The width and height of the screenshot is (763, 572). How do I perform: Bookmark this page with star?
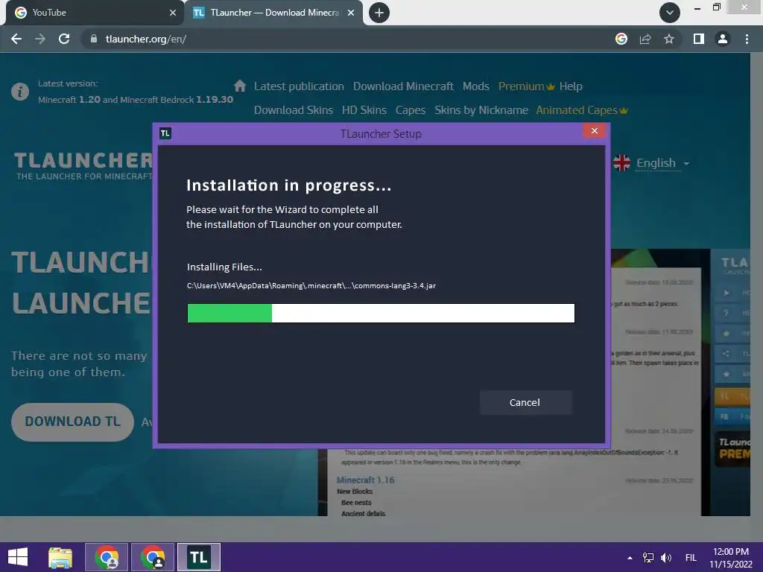(x=669, y=39)
